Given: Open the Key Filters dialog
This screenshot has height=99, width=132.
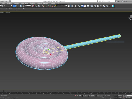Looking at the screenshot, I should click(129, 98).
